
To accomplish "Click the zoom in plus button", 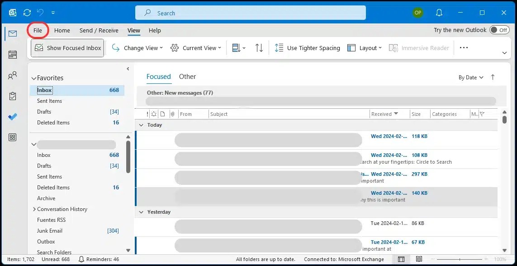I will pos(486,259).
